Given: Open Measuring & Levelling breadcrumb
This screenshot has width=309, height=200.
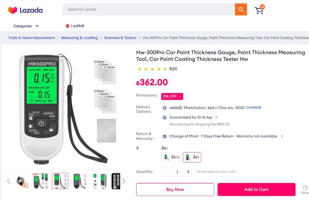Looking at the screenshot, I should tap(79, 38).
